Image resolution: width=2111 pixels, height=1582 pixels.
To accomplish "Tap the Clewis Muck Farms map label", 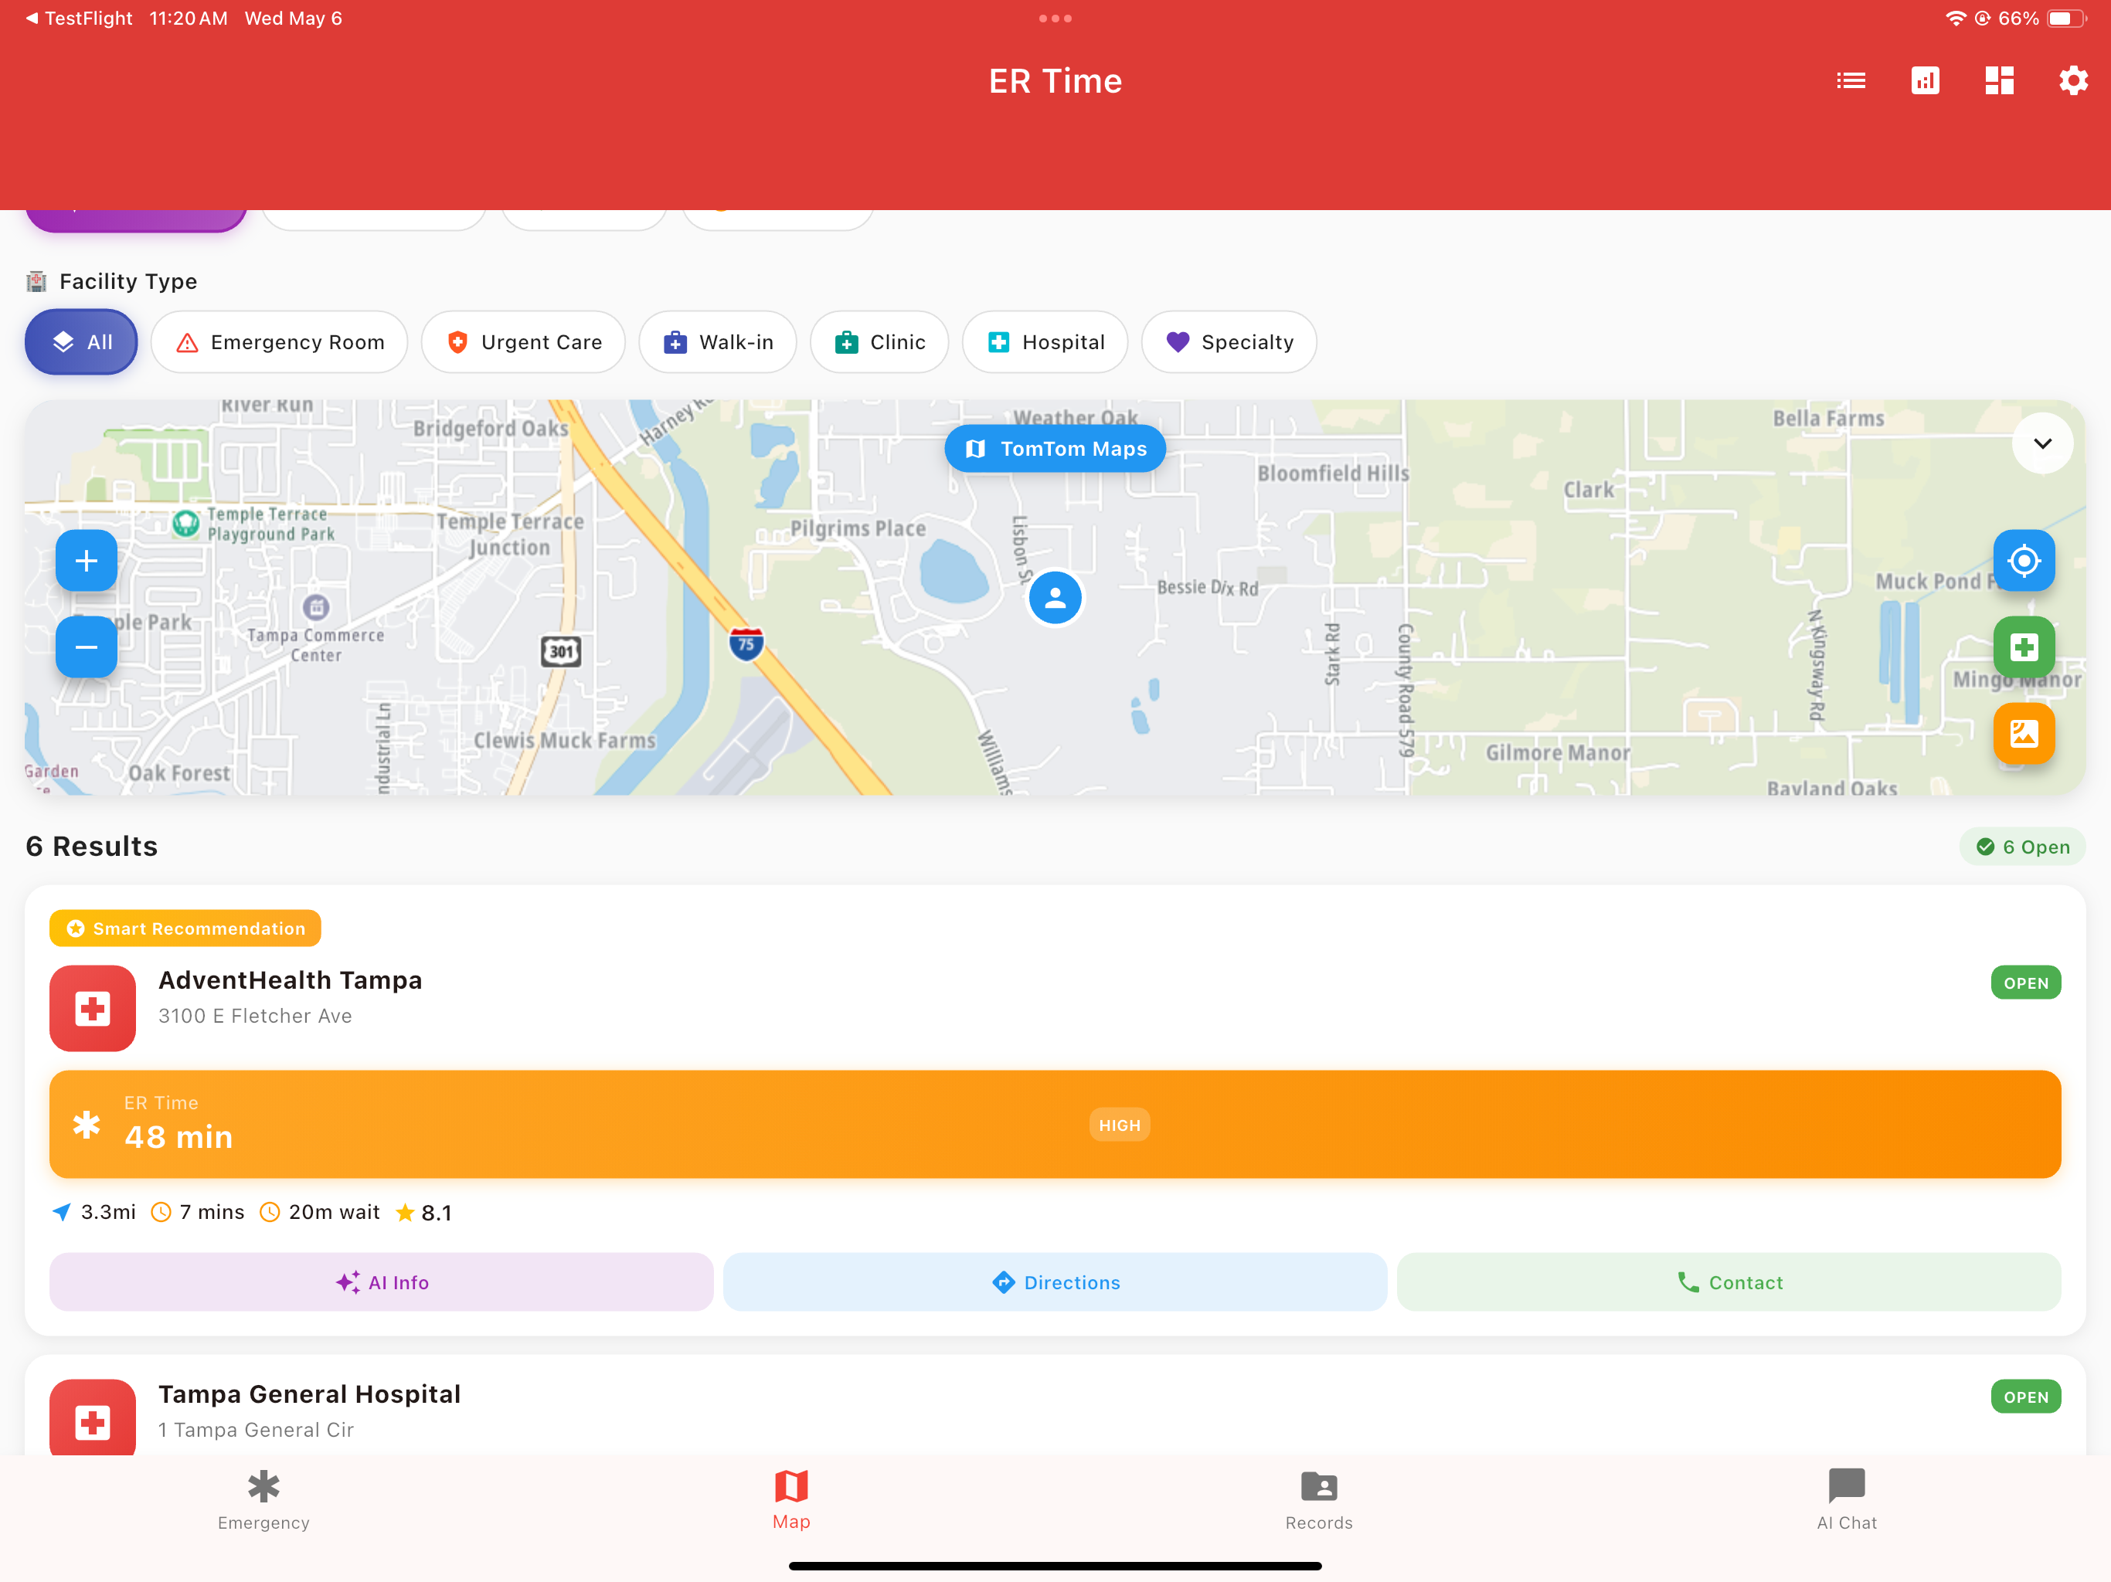I will (565, 742).
